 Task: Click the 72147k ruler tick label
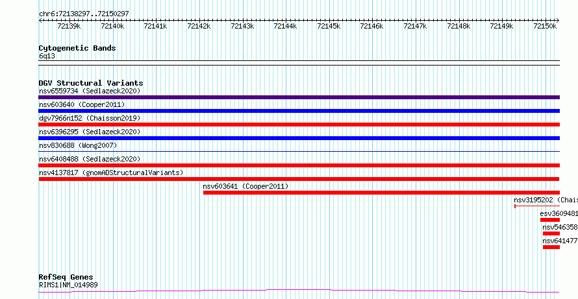point(415,26)
